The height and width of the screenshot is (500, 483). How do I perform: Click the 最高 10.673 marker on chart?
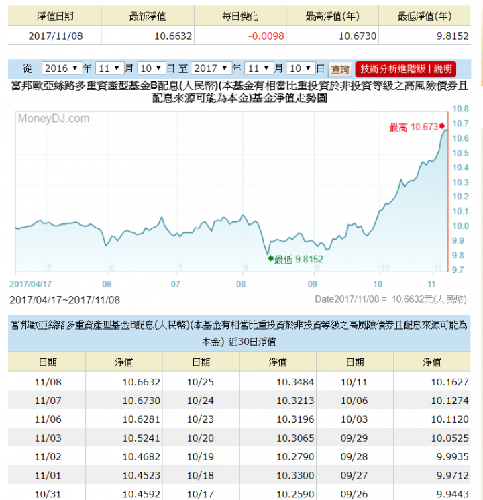point(417,127)
